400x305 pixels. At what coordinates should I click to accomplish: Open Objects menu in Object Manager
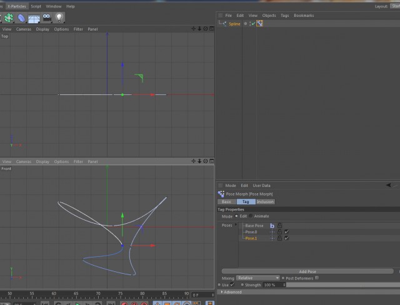click(269, 16)
